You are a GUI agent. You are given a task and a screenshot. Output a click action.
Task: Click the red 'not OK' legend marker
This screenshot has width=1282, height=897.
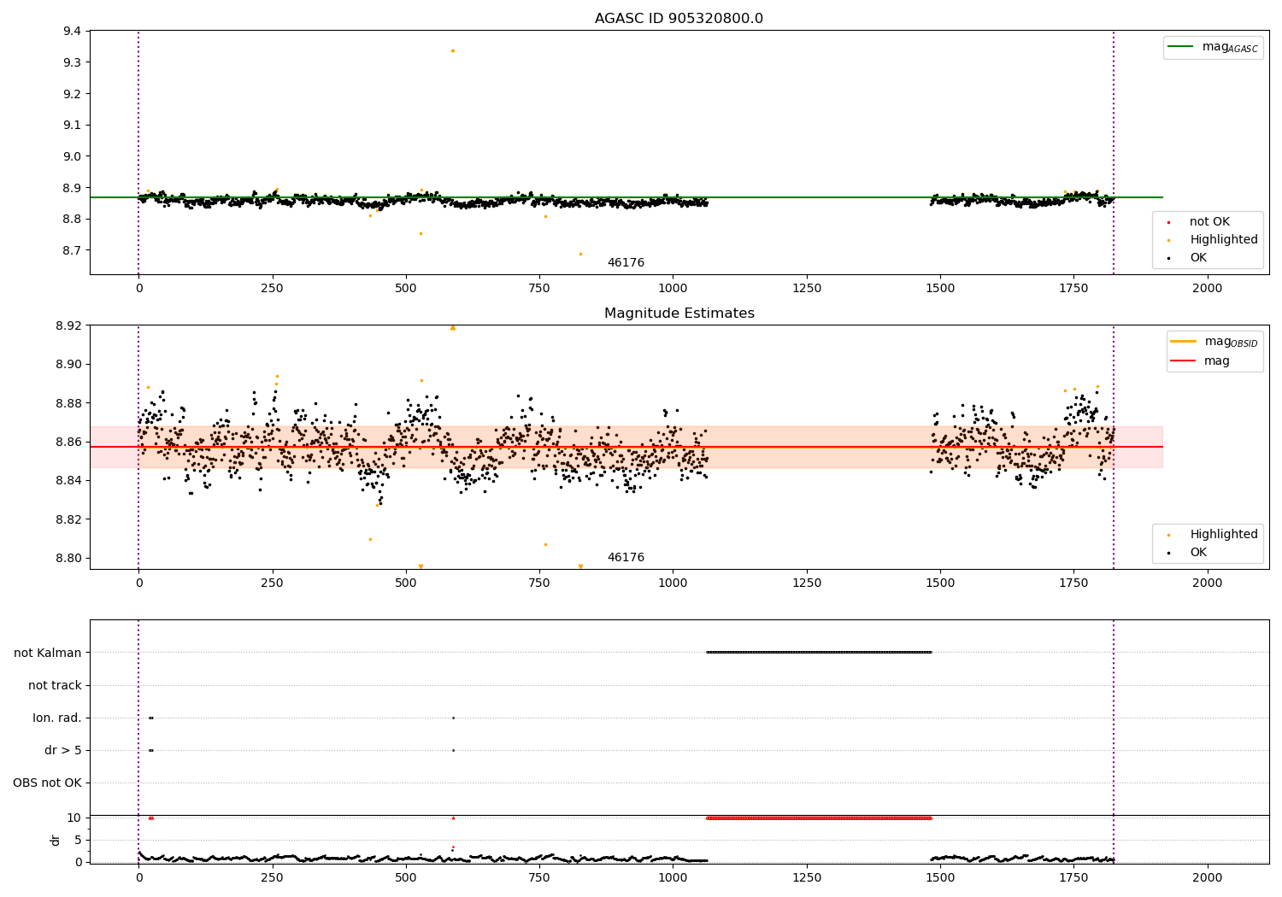point(1168,222)
